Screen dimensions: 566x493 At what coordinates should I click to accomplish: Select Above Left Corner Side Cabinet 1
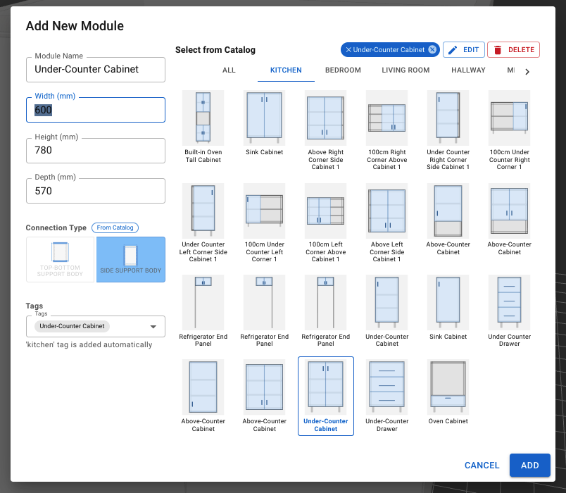tap(386, 211)
